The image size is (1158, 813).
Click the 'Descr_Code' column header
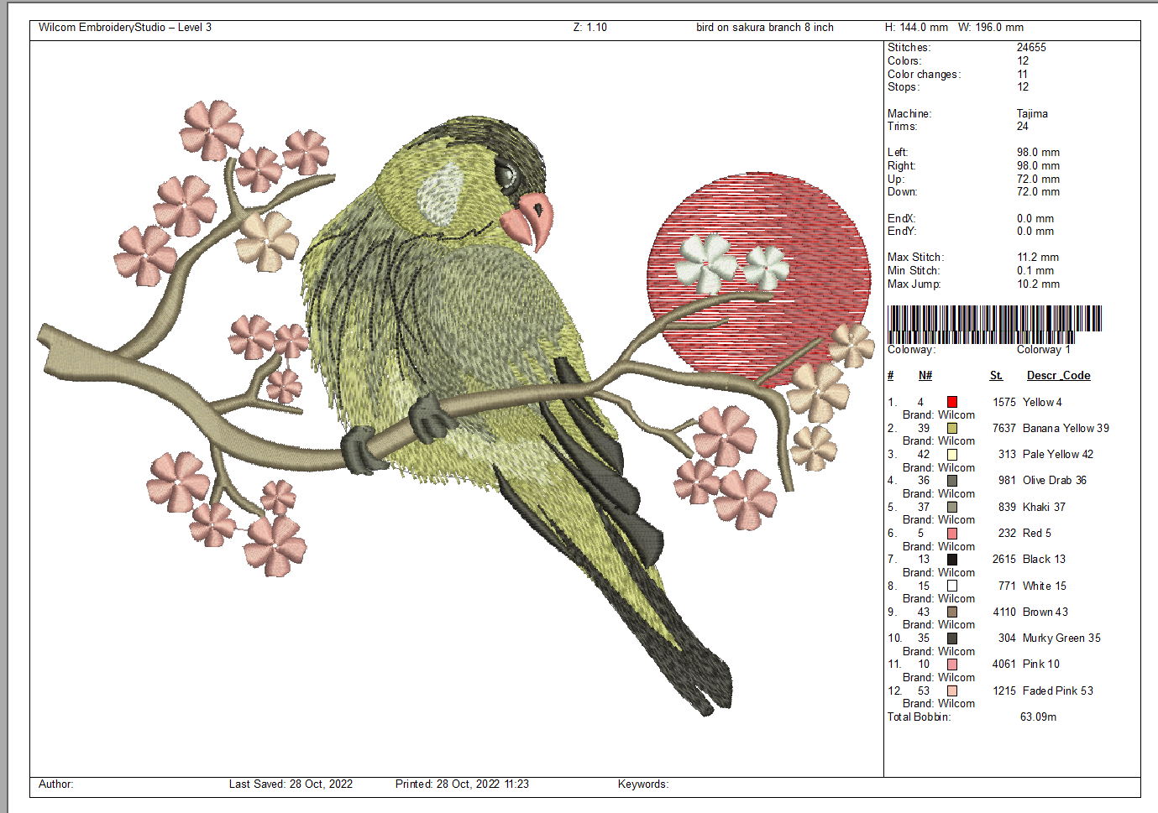click(x=1058, y=375)
